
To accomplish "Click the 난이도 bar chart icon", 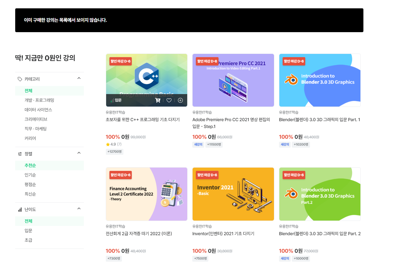I will [x=20, y=210].
